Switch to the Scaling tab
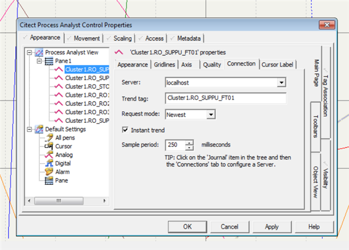Screen dimensions: 349x250 [119, 38]
